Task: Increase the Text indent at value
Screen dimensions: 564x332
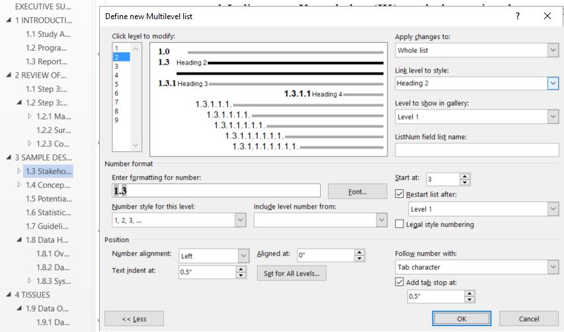Action: point(241,269)
